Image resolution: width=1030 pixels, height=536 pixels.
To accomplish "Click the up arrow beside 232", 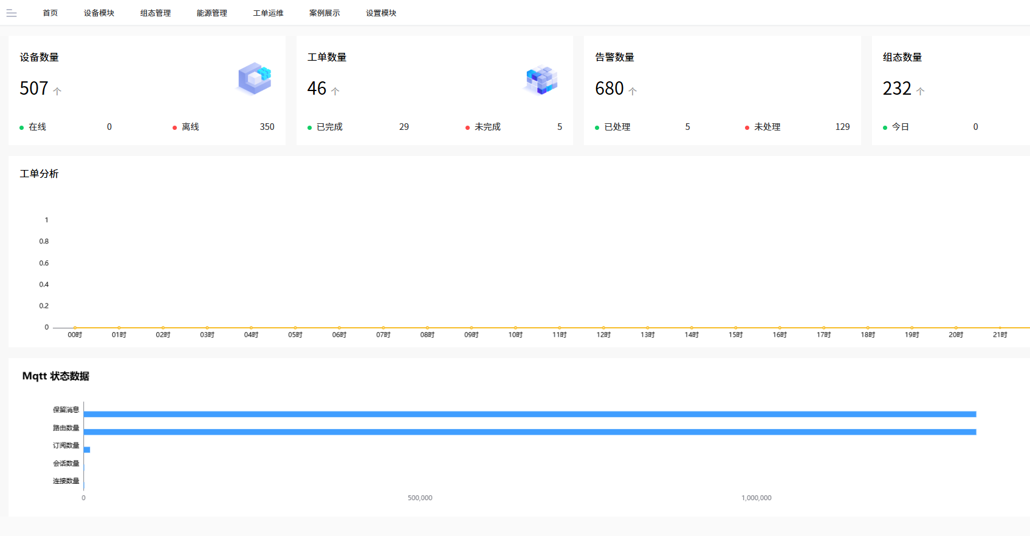I will pyautogui.click(x=920, y=91).
